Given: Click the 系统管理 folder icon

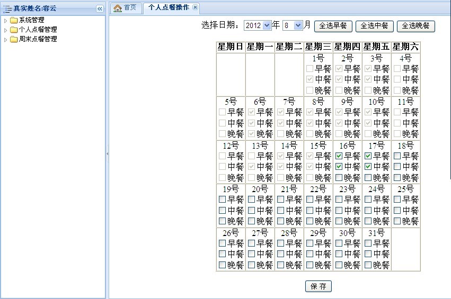Looking at the screenshot, I should click(x=14, y=20).
